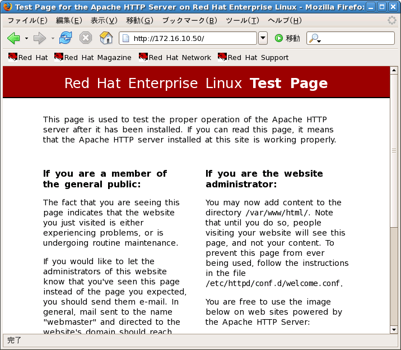
Task: Reload the page with the refresh icon
Action: pos(66,38)
